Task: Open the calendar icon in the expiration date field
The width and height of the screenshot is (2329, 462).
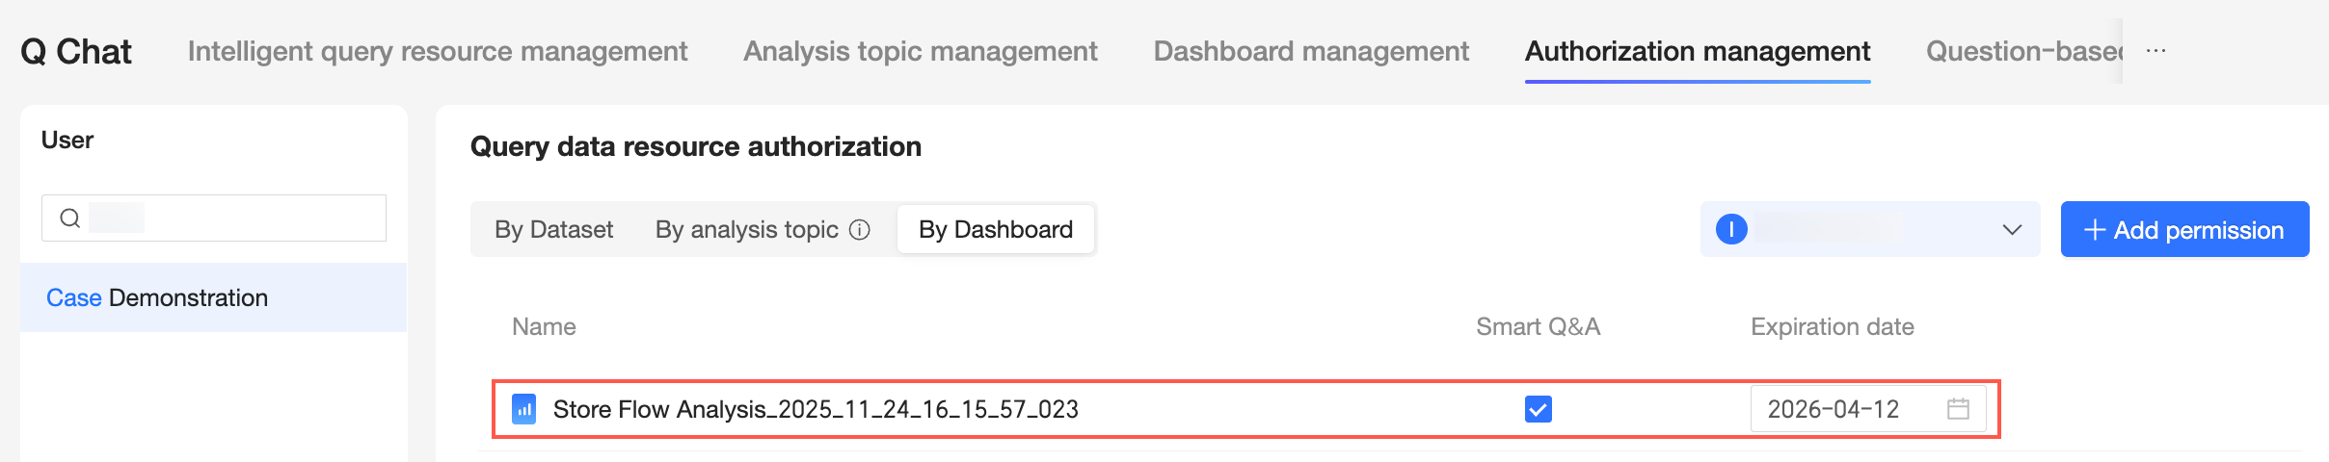Action: click(x=1958, y=409)
